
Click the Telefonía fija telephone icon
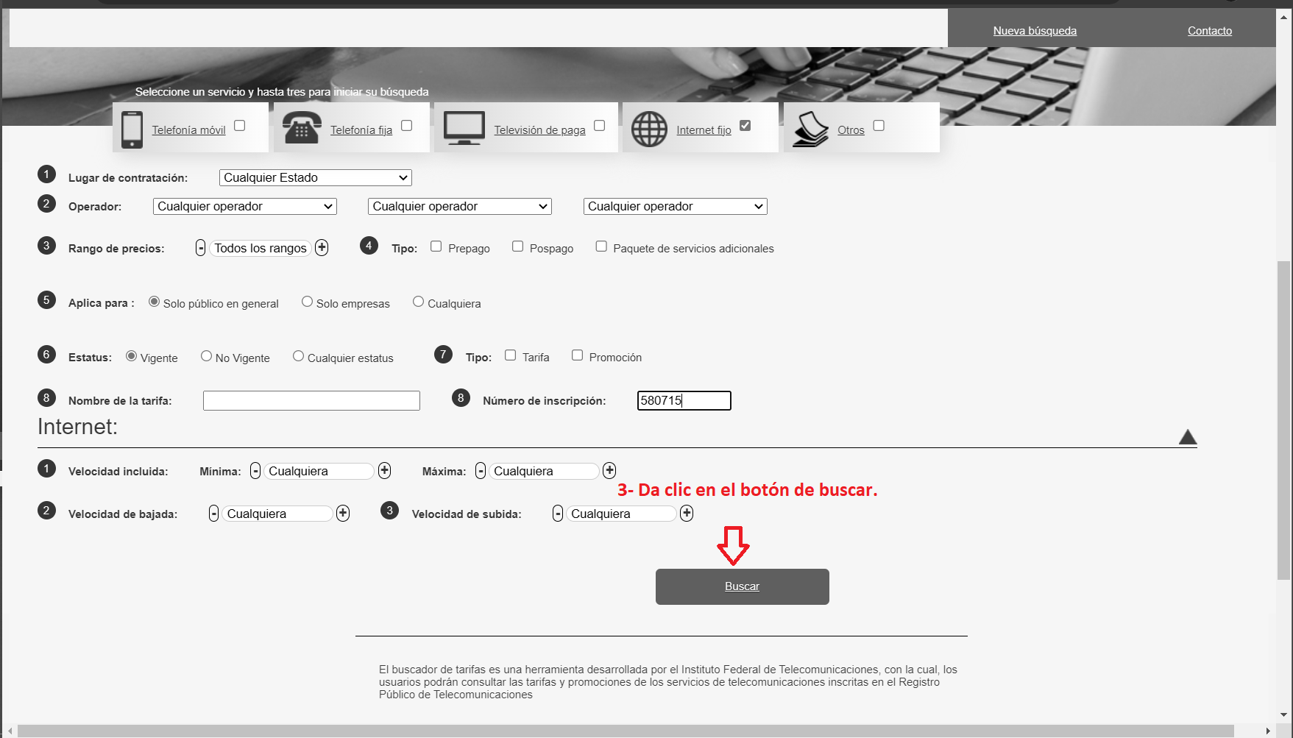click(301, 127)
